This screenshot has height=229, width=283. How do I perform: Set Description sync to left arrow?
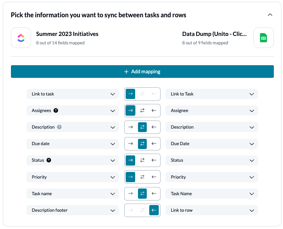[x=154, y=127]
